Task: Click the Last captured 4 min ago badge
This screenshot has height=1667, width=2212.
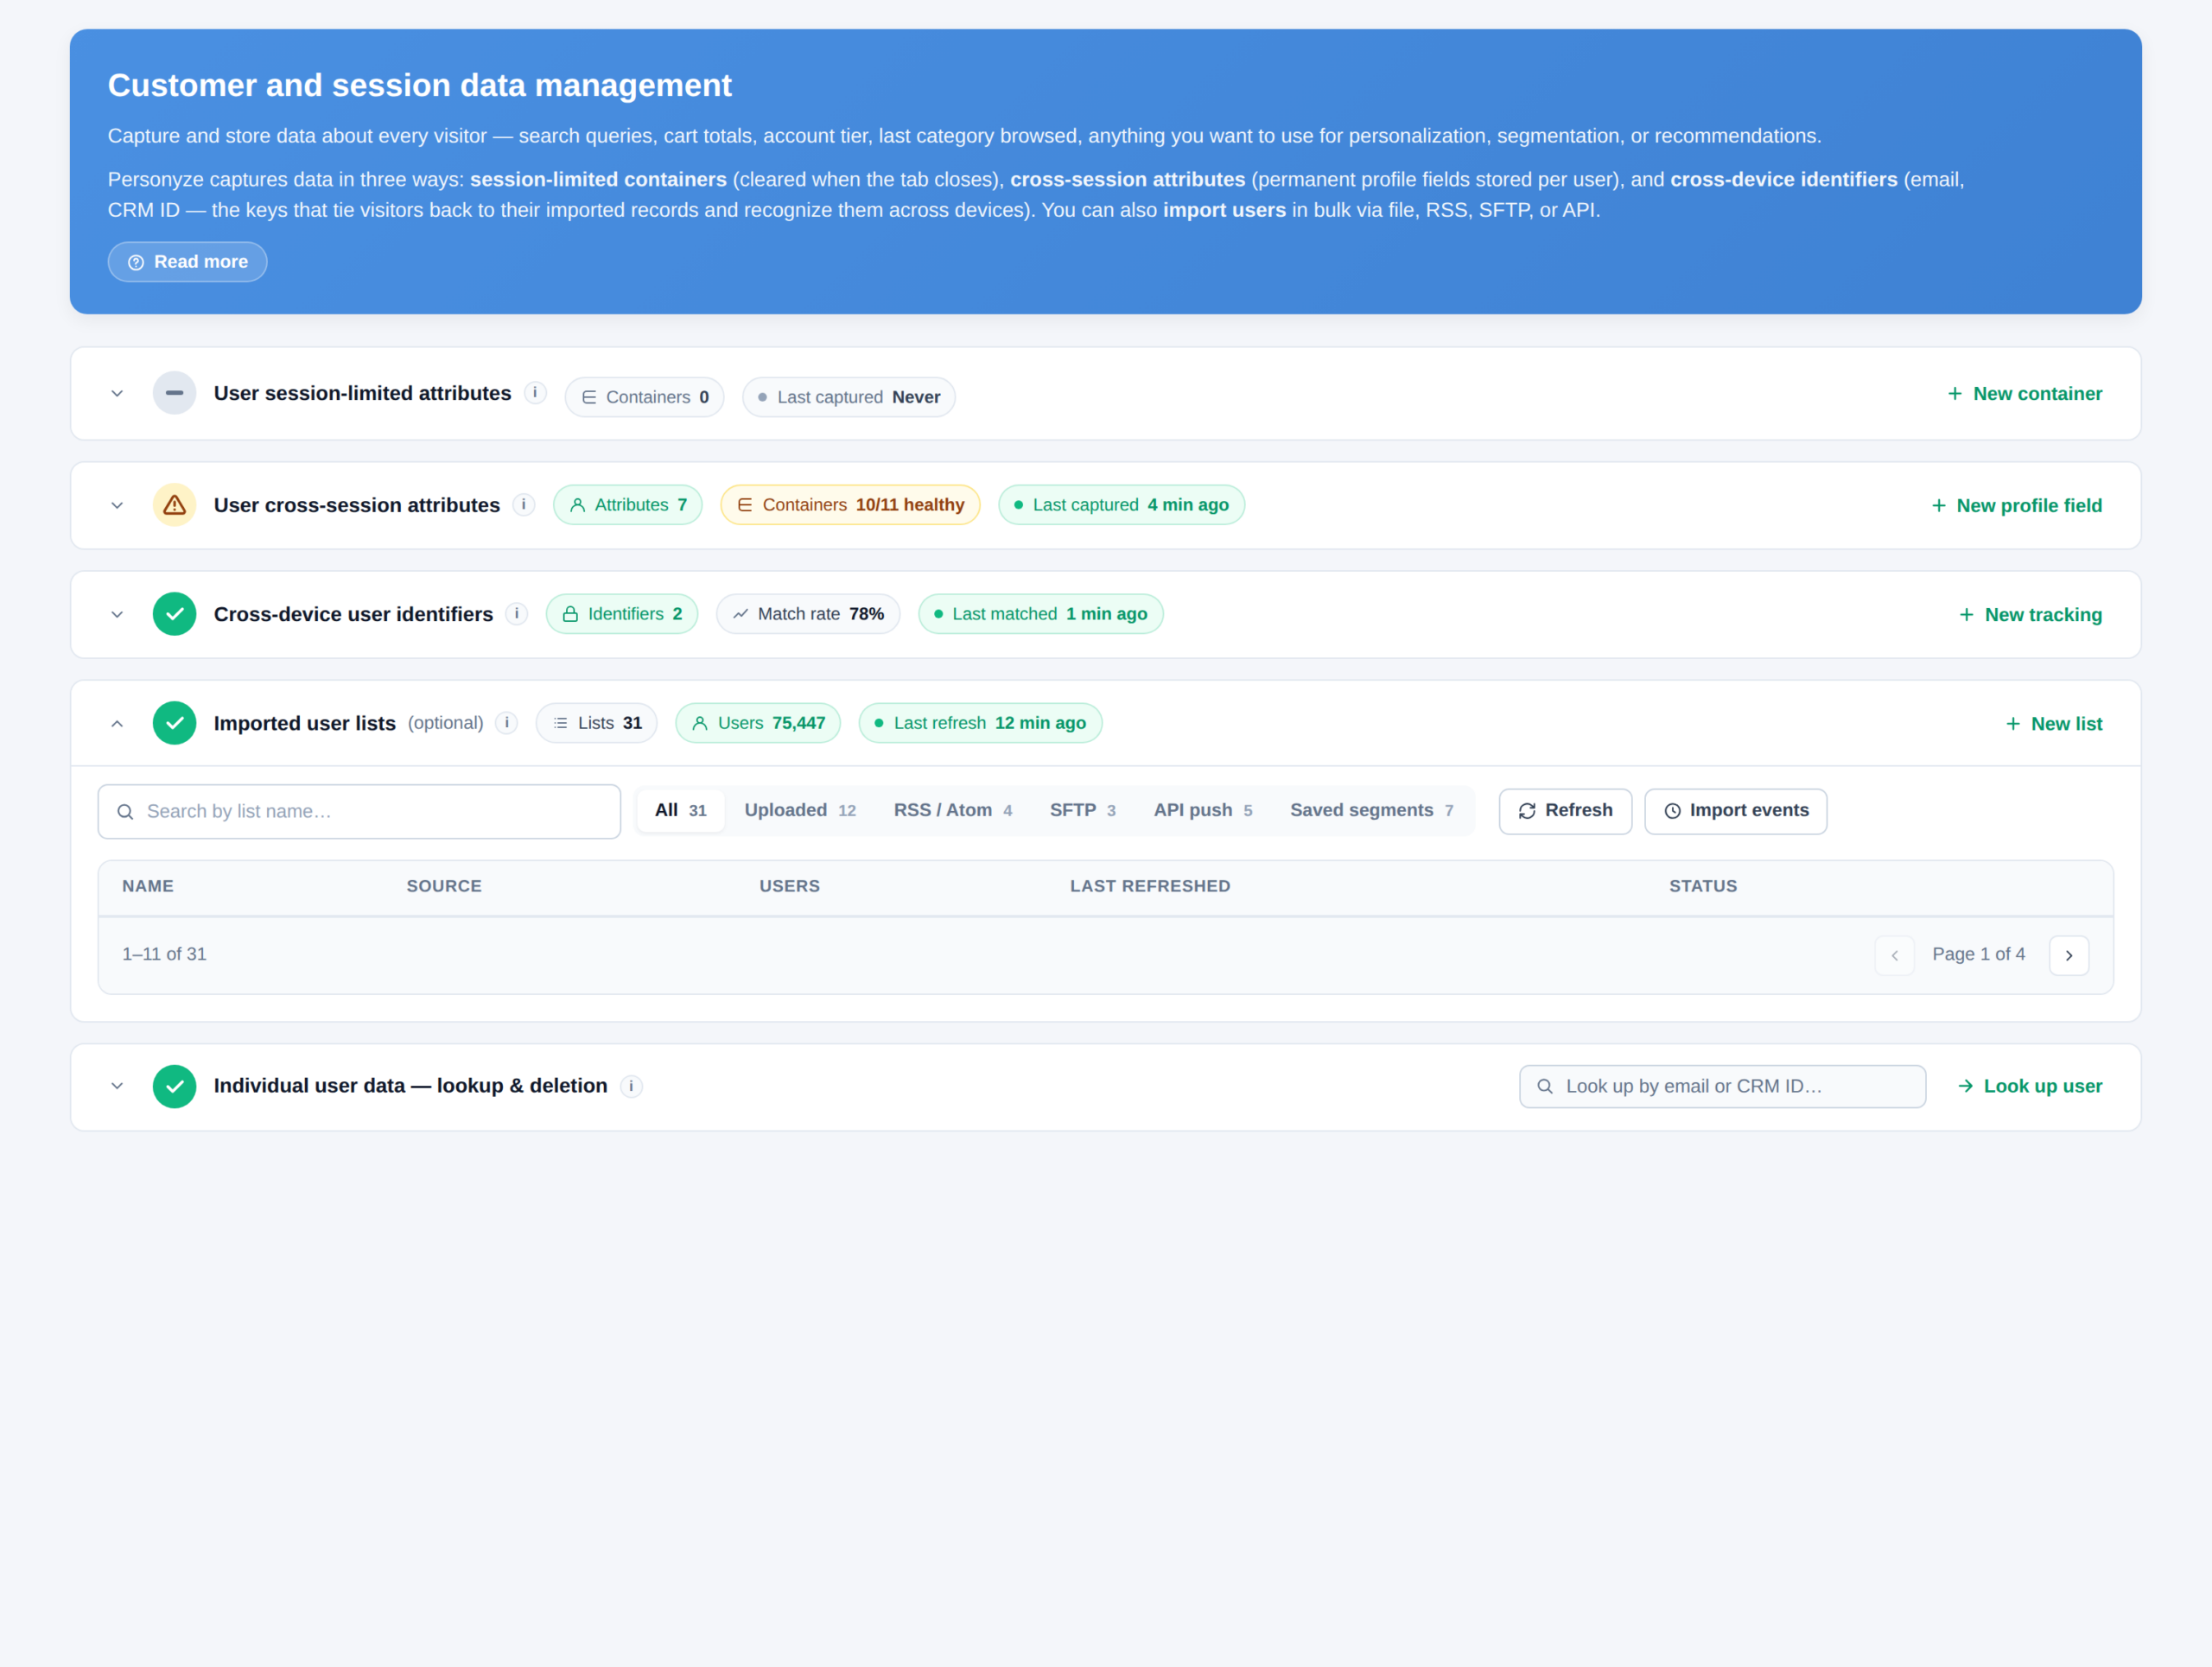Action: [x=1121, y=504]
